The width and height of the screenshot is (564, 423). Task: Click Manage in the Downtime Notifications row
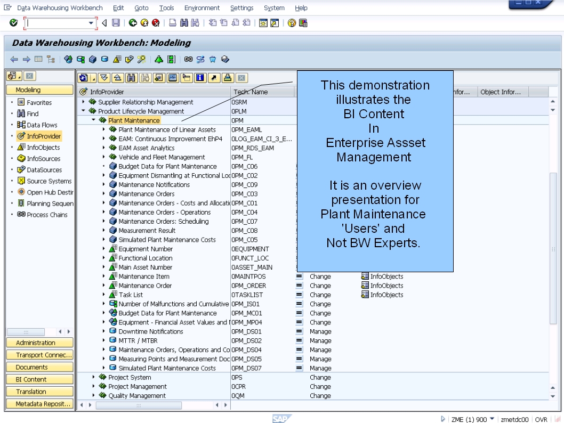tap(320, 331)
